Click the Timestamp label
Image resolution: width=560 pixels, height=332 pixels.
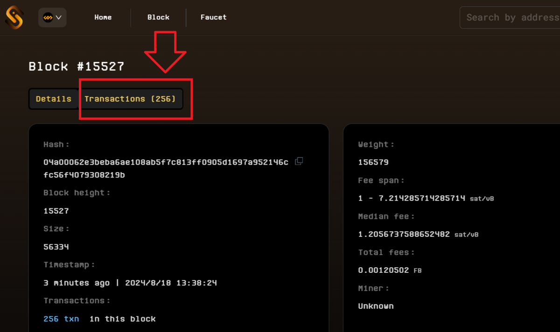tap(69, 264)
